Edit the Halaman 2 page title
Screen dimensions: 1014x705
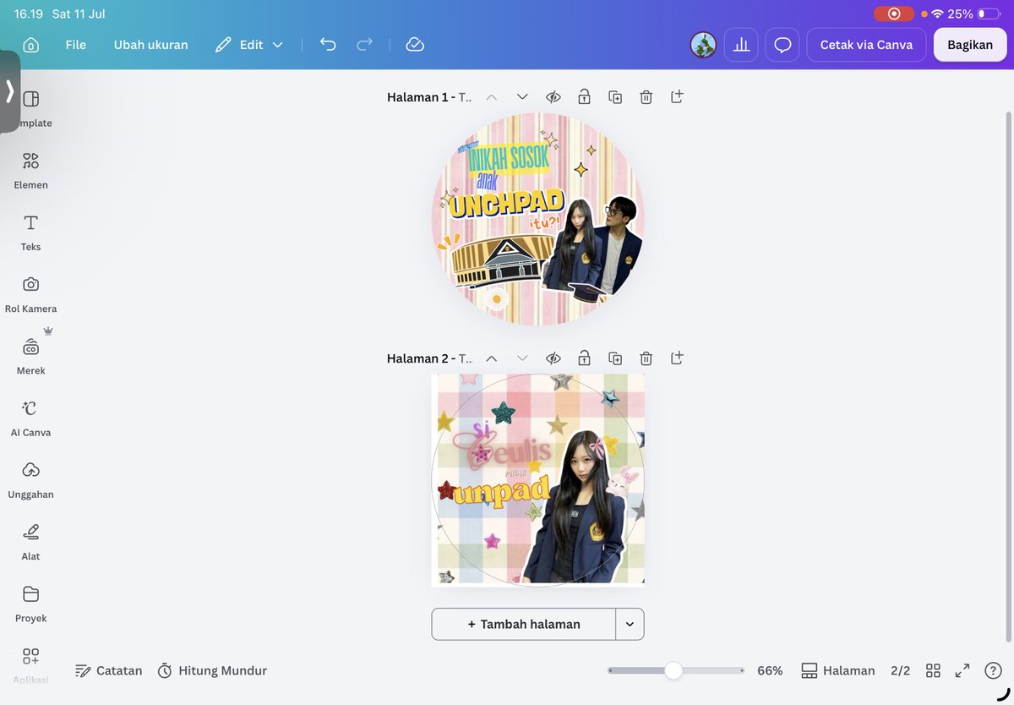[x=428, y=358]
